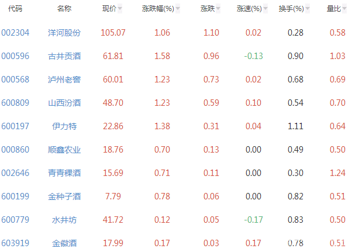Click 量比 value 0.64 for 伊力特

pyautogui.click(x=337, y=126)
